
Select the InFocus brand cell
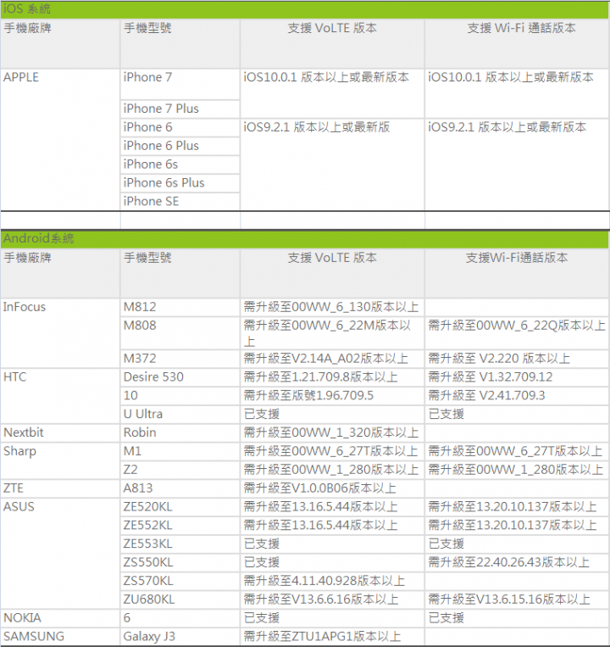[60, 333]
